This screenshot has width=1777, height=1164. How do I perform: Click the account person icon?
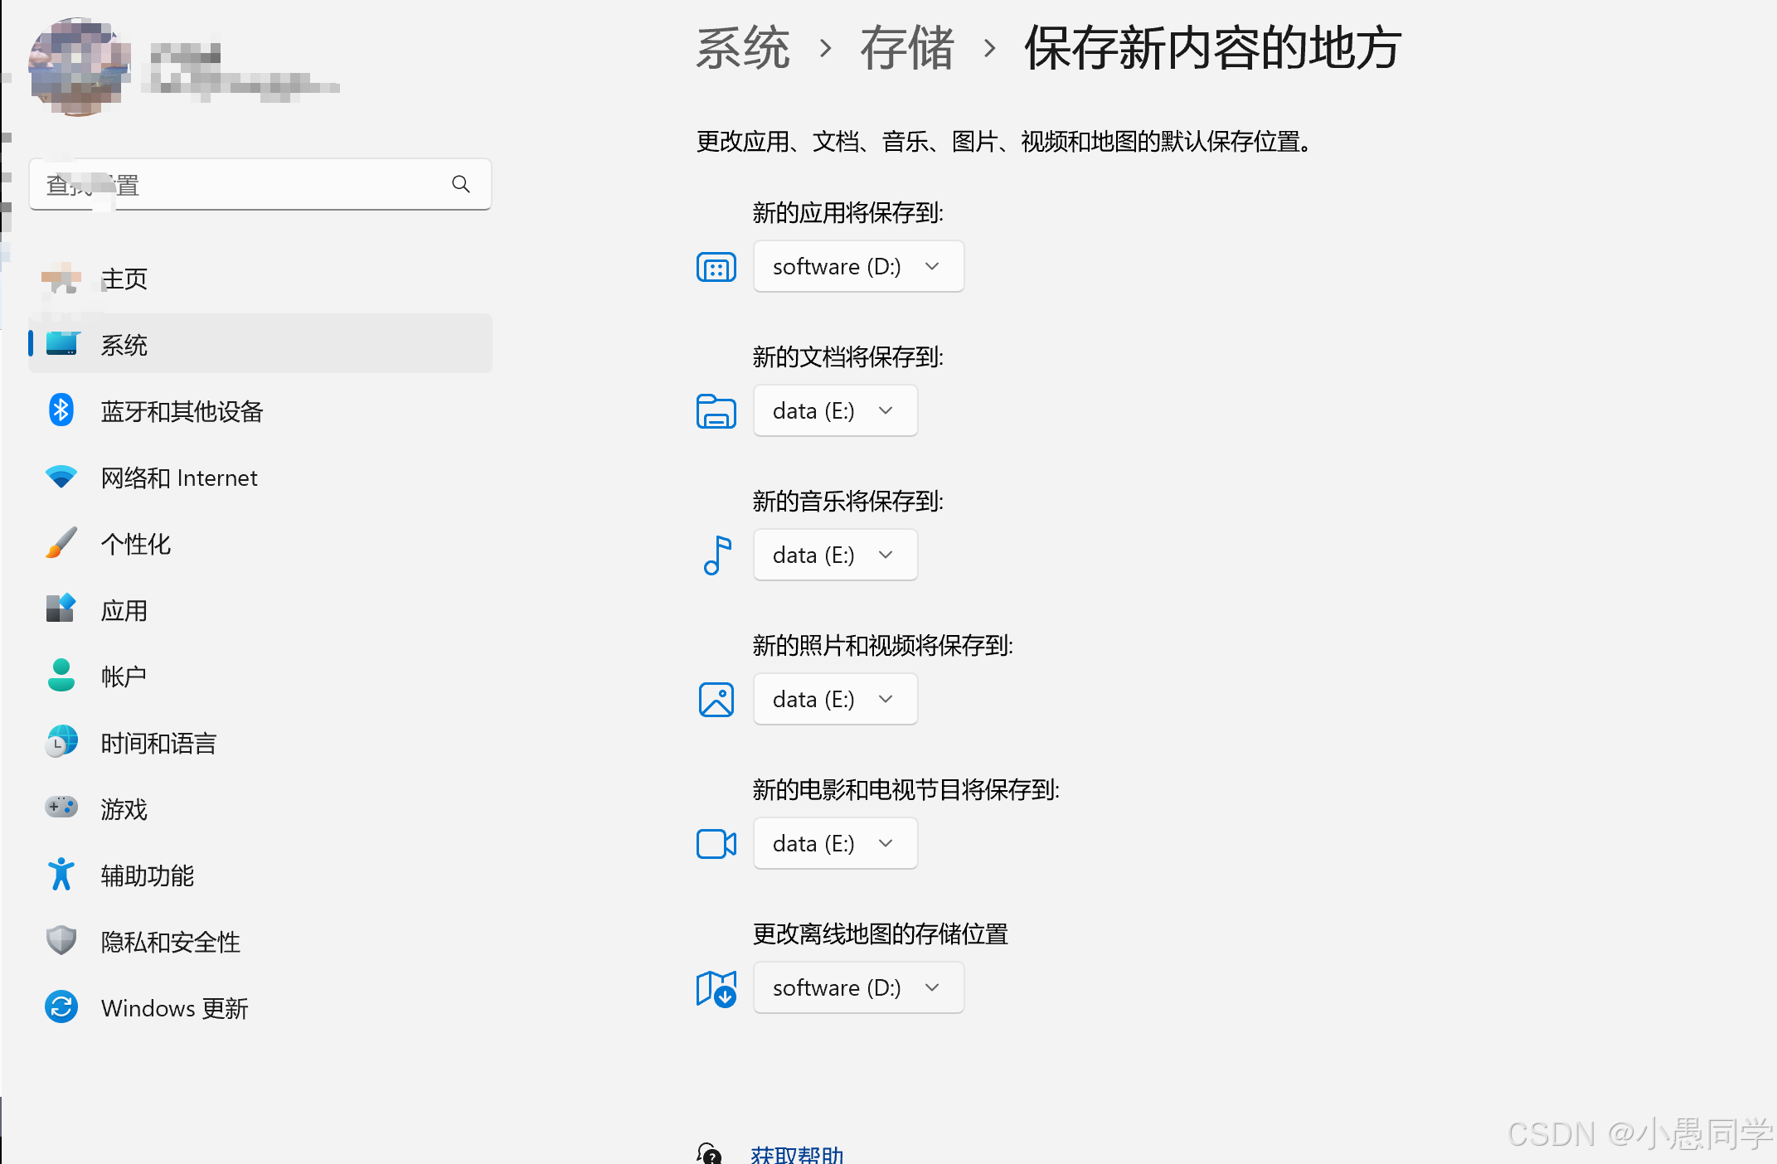61,676
